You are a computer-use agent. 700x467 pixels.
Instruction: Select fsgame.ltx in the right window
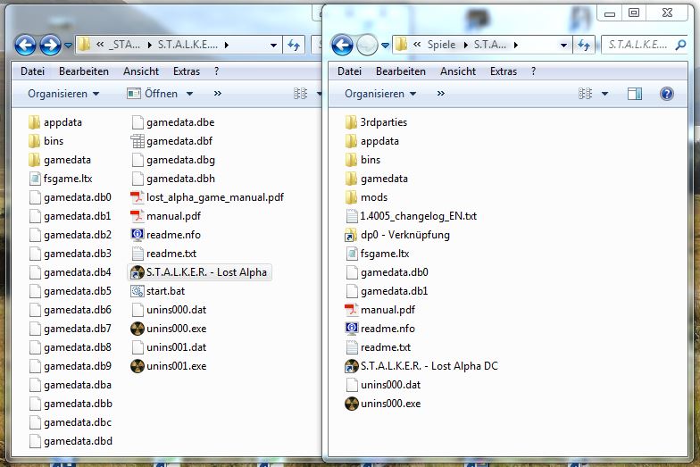click(x=377, y=254)
